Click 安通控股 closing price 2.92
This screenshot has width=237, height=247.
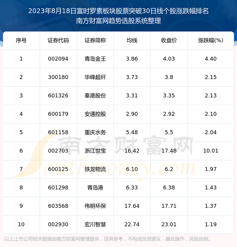[169, 114]
